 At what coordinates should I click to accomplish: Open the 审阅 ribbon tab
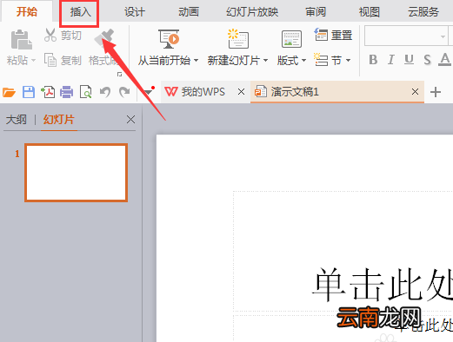(316, 12)
